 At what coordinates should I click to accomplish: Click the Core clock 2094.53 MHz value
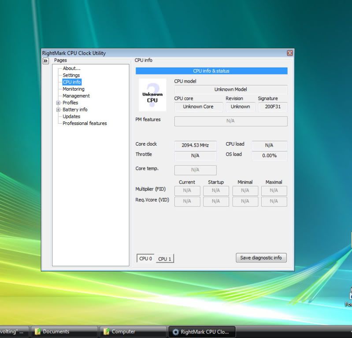(195, 145)
